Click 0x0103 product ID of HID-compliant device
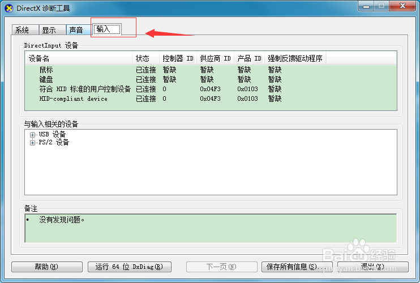Image resolution: width=420 pixels, height=283 pixels. (247, 99)
